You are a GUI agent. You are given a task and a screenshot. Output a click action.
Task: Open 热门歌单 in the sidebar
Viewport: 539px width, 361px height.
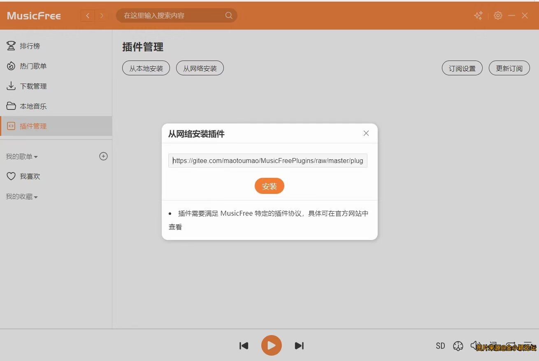click(56, 66)
